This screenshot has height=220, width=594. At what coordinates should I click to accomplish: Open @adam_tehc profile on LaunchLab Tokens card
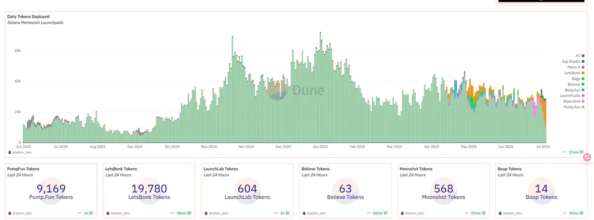point(216,213)
